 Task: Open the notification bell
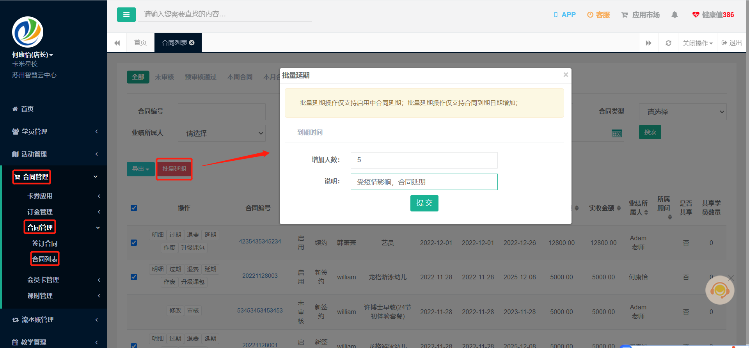point(674,15)
